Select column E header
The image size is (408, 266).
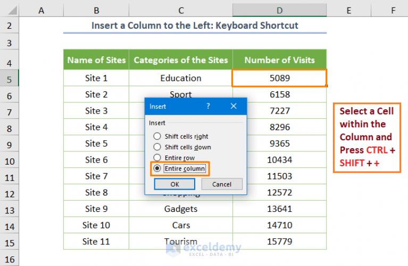(348, 11)
